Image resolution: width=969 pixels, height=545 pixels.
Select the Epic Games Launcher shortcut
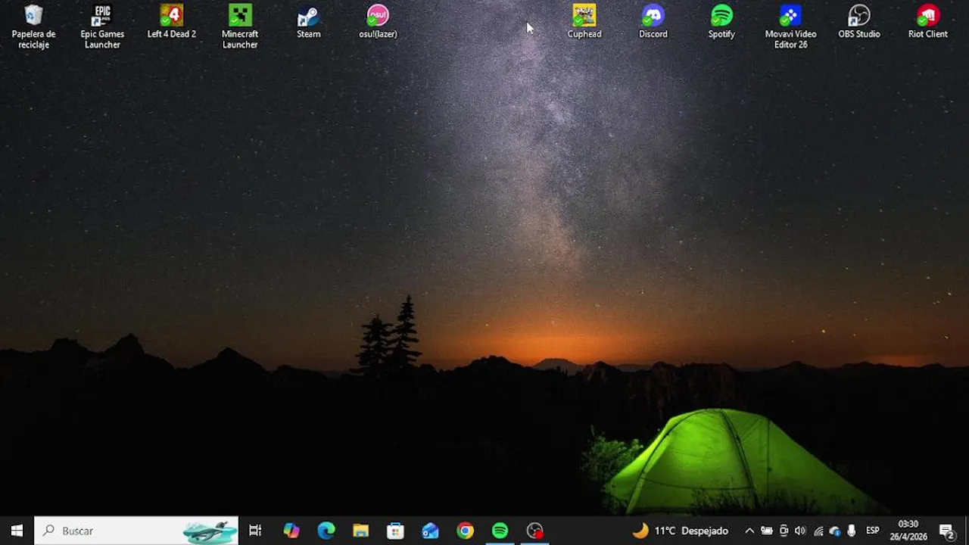pos(102,26)
